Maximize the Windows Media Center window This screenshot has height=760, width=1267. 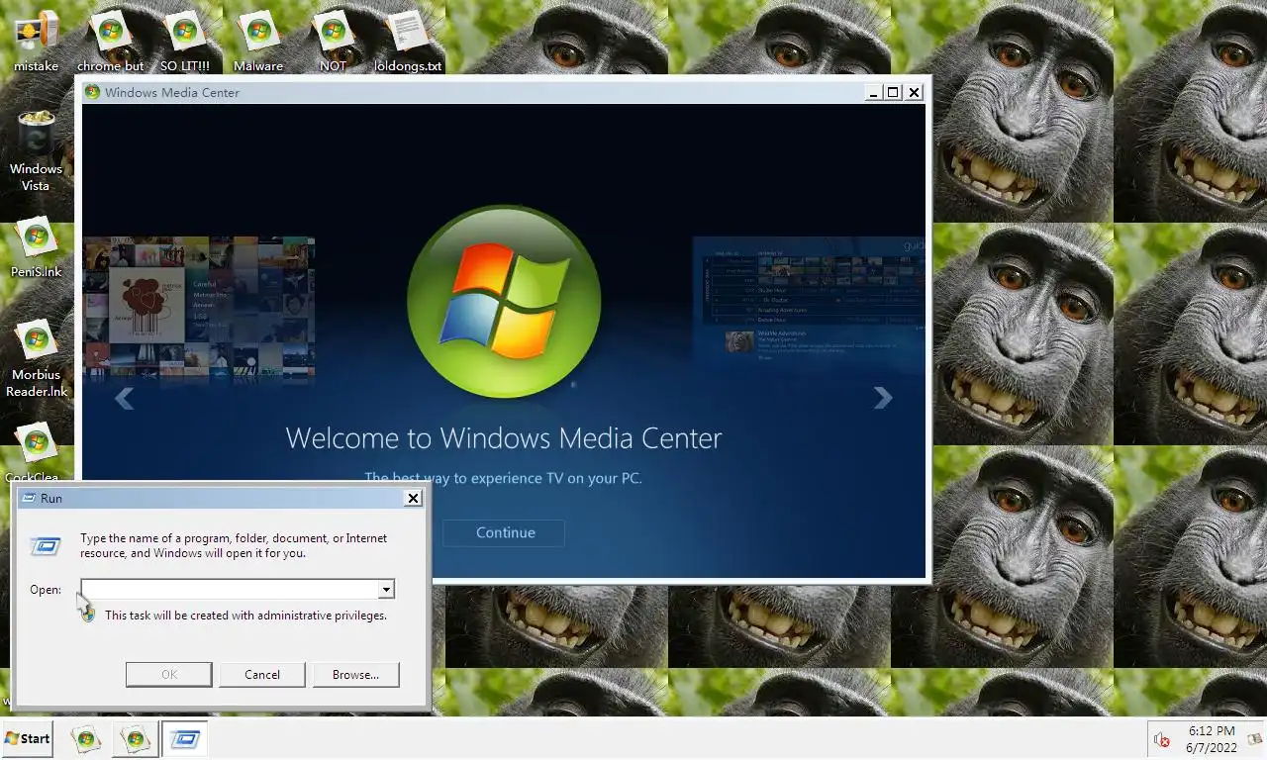tap(893, 92)
